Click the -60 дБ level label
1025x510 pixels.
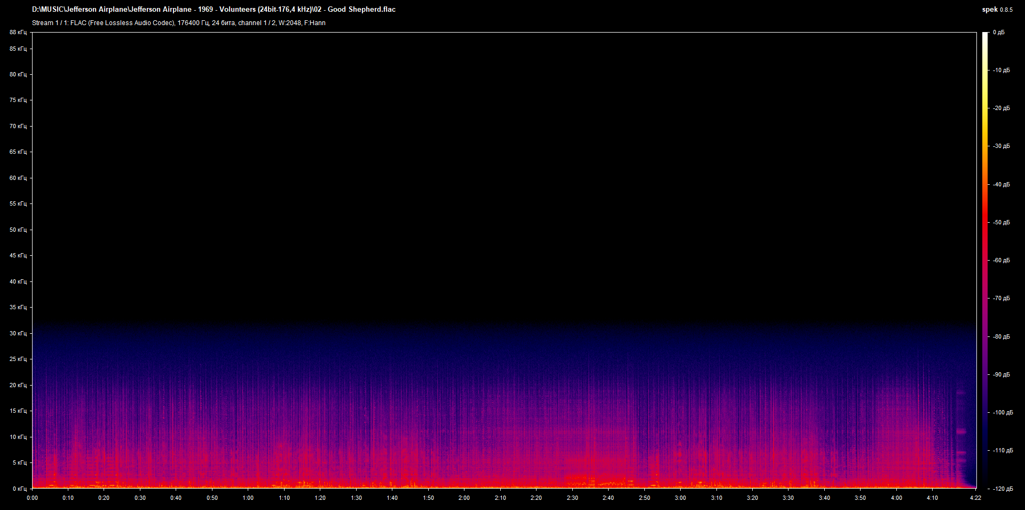coord(1002,261)
